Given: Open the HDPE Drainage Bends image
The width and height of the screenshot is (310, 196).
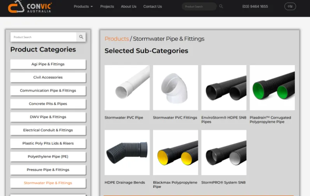Looking at the screenshot, I should coord(127,153).
